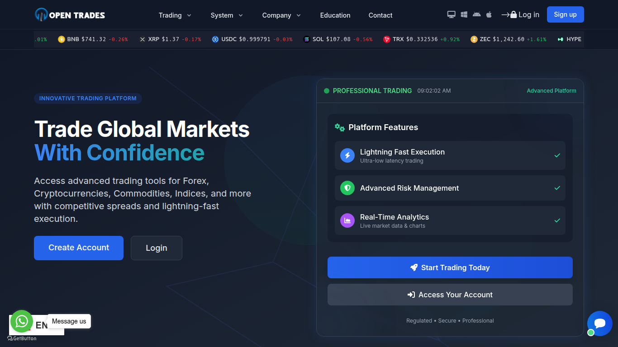Click the BNB price "$741.32"
This screenshot has width=618, height=347.
point(94,39)
